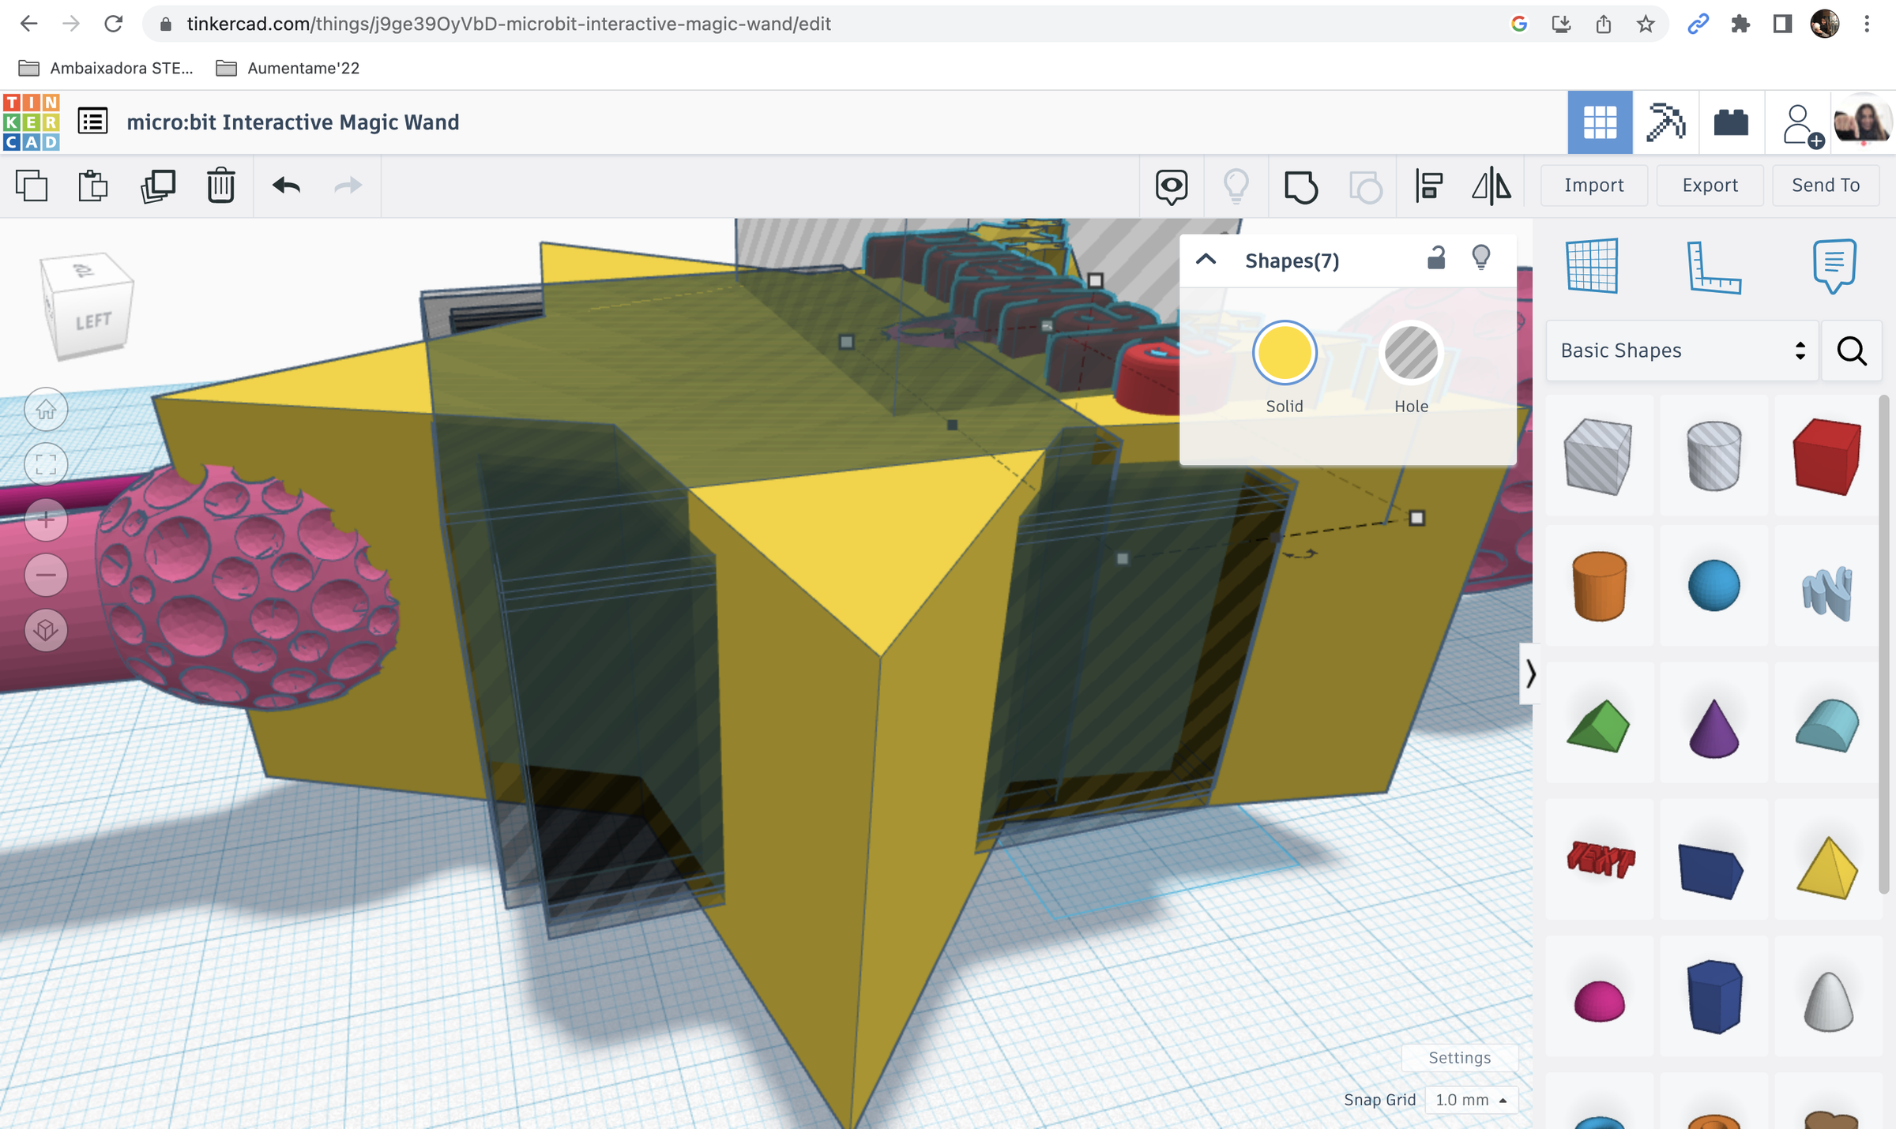Screen dimensions: 1896x1129
Task: Toggle the lock on the Shapes panel
Action: [x=1436, y=257]
